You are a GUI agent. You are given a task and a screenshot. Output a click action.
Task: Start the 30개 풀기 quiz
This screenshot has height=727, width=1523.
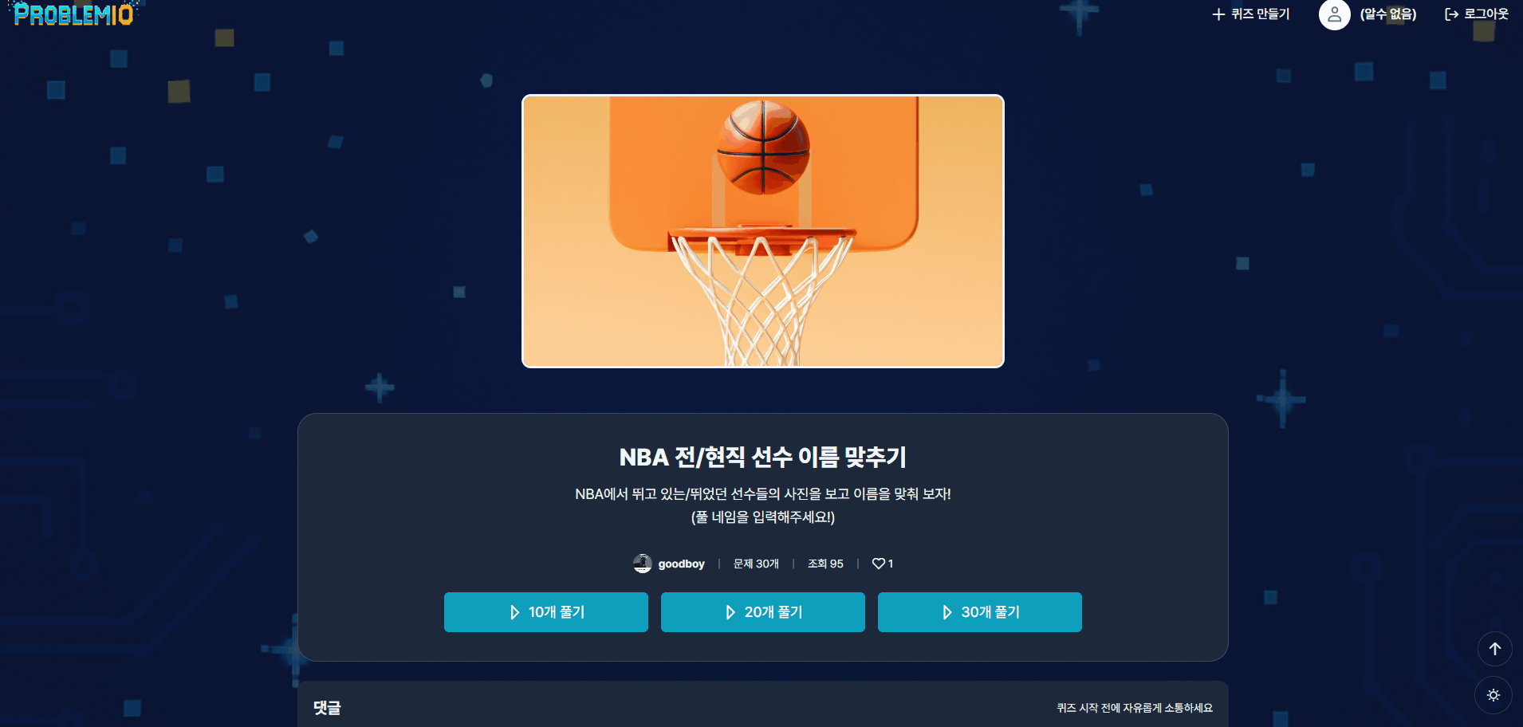[980, 612]
